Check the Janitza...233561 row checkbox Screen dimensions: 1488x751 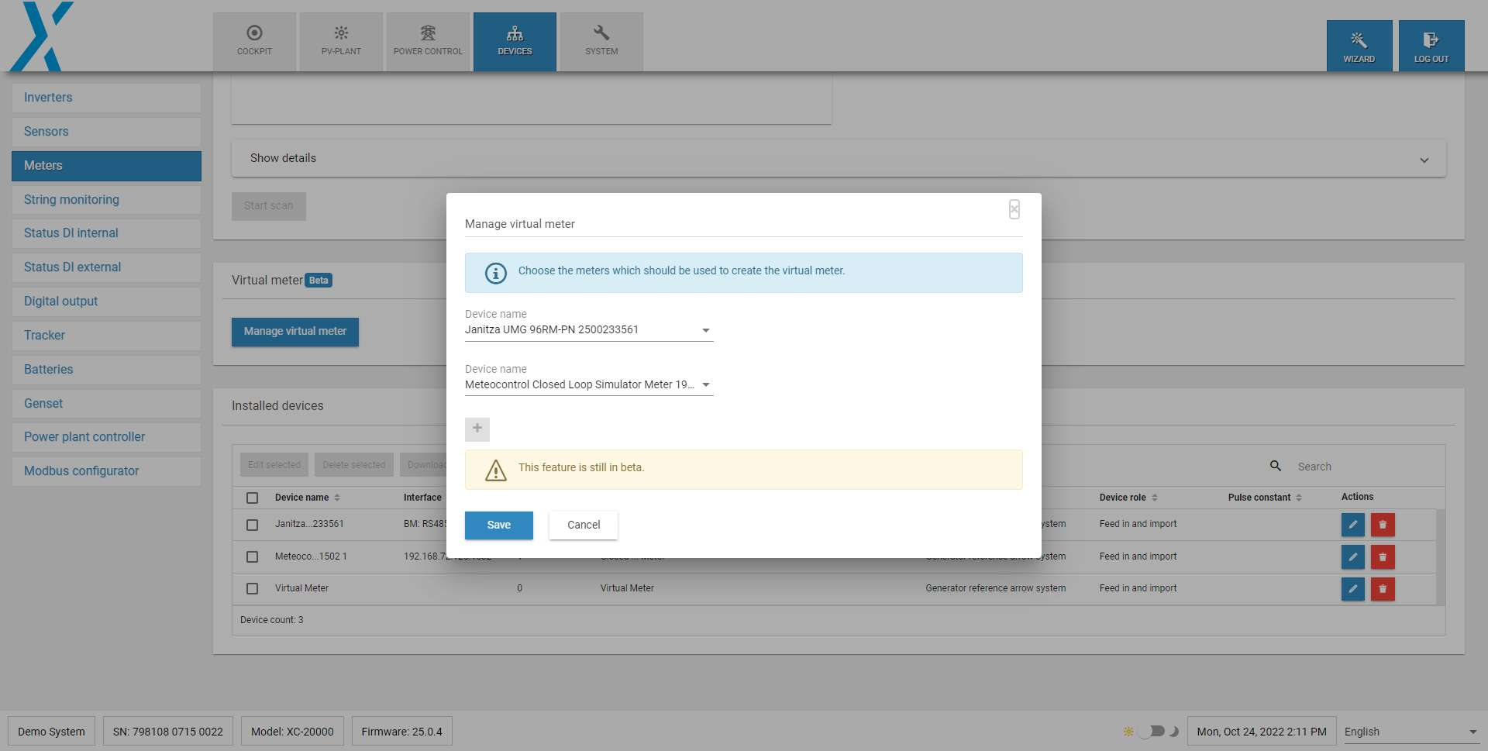coord(252,525)
